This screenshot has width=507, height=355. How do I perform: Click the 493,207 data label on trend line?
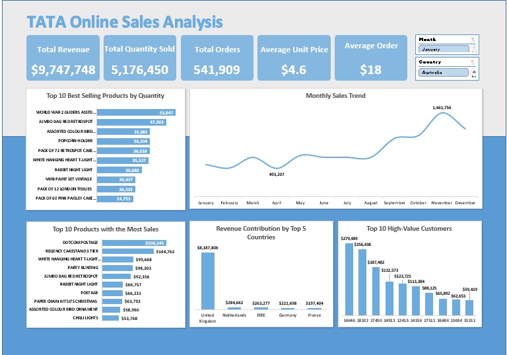tap(277, 175)
